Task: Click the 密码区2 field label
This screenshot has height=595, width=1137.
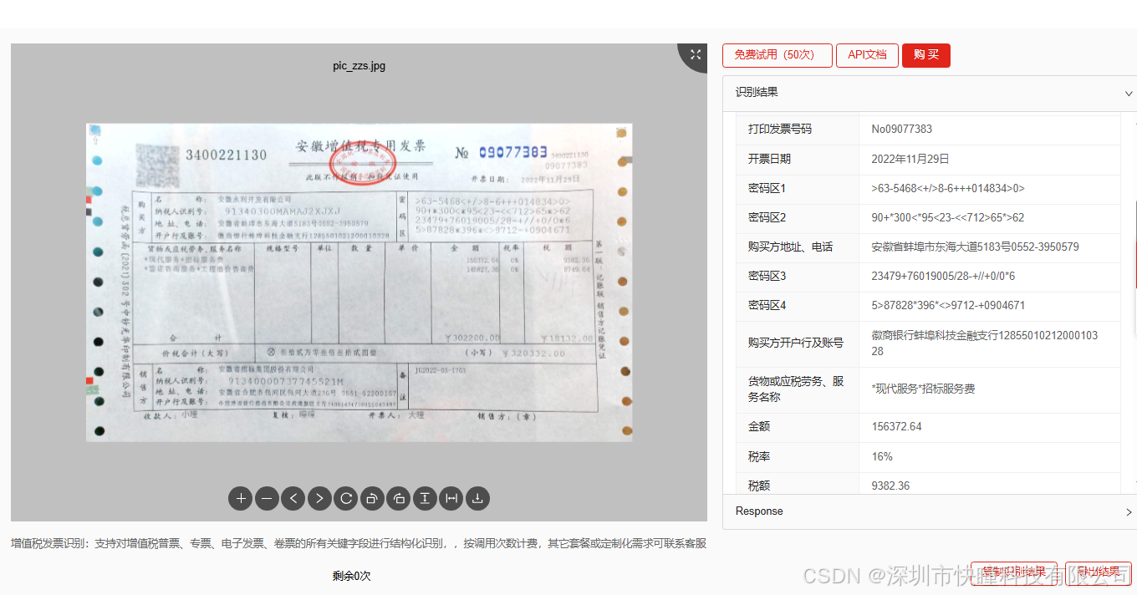Action: coord(767,217)
